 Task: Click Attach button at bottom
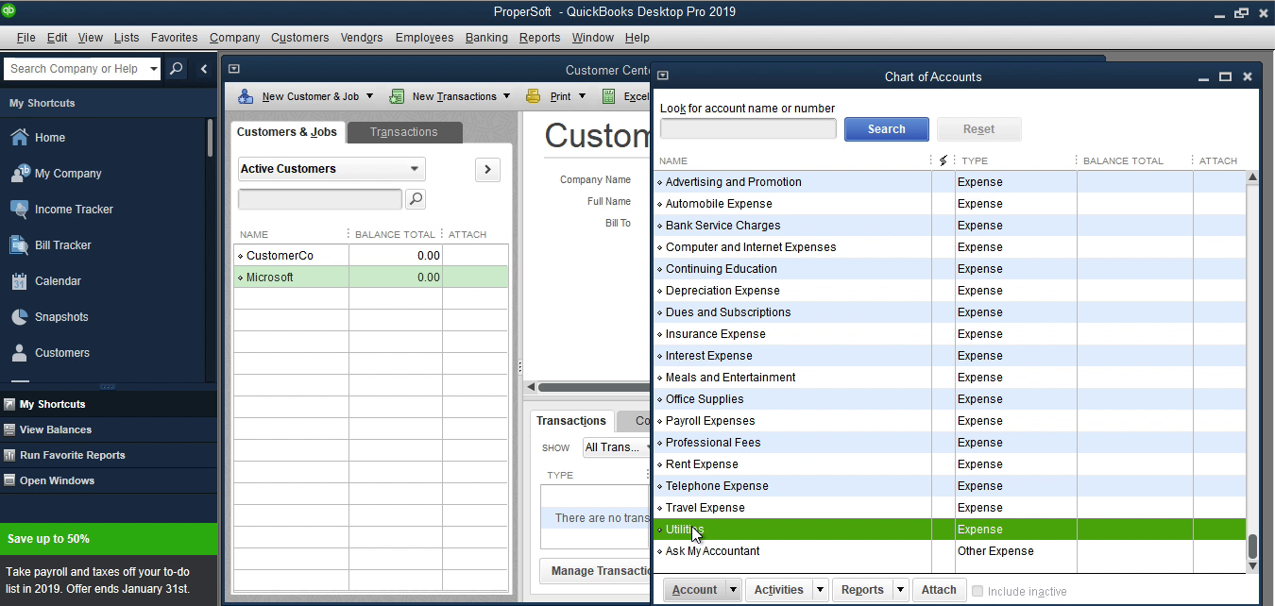pos(939,590)
